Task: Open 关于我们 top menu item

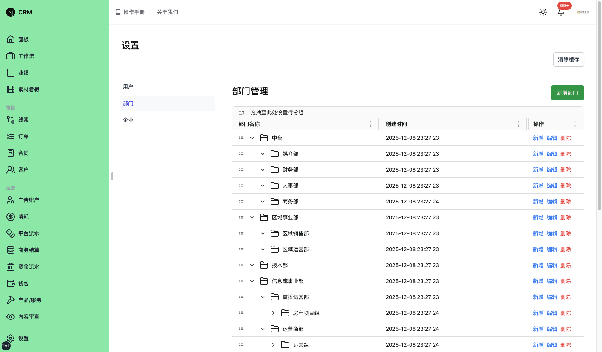Action: tap(167, 12)
